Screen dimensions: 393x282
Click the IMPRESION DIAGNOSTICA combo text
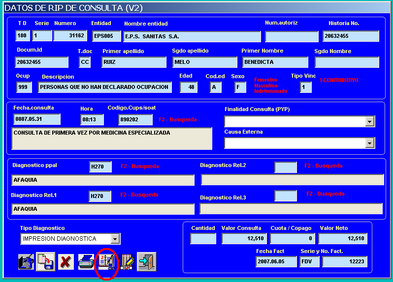60,239
